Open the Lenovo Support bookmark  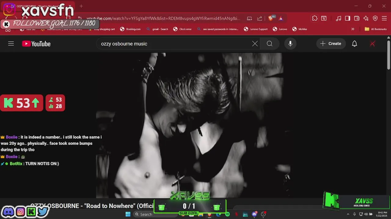(256, 29)
